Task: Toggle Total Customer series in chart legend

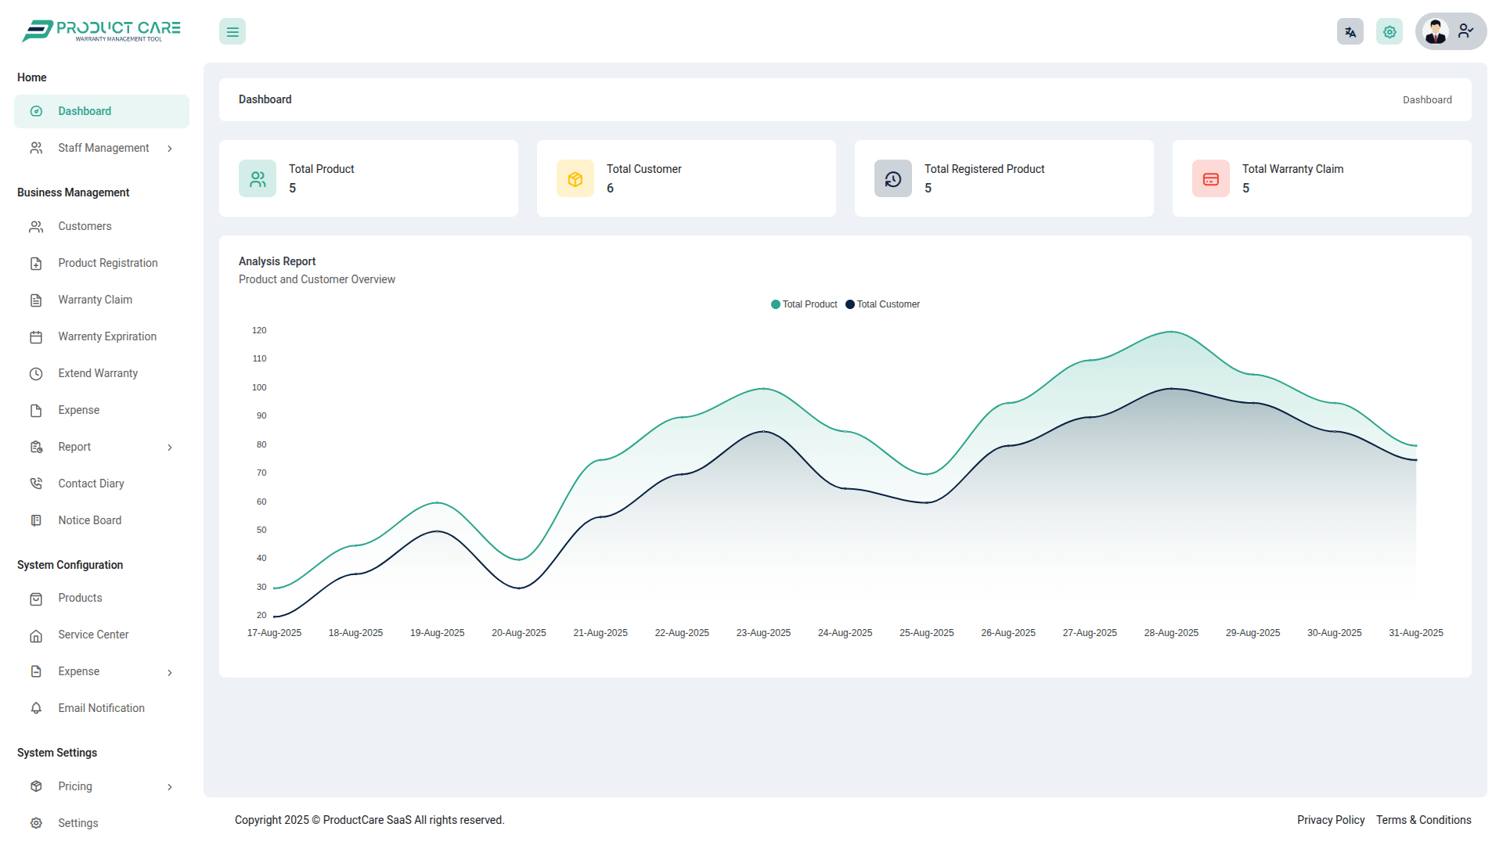Action: click(x=882, y=304)
